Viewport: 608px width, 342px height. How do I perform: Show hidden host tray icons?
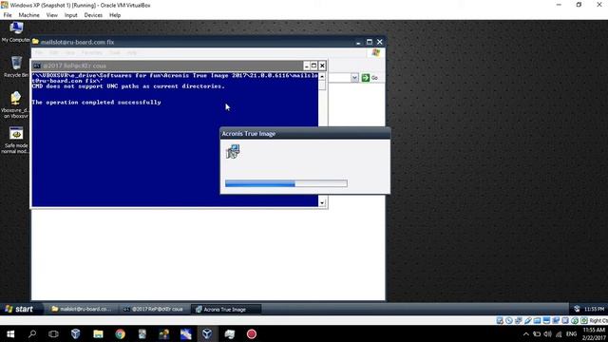pos(525,334)
